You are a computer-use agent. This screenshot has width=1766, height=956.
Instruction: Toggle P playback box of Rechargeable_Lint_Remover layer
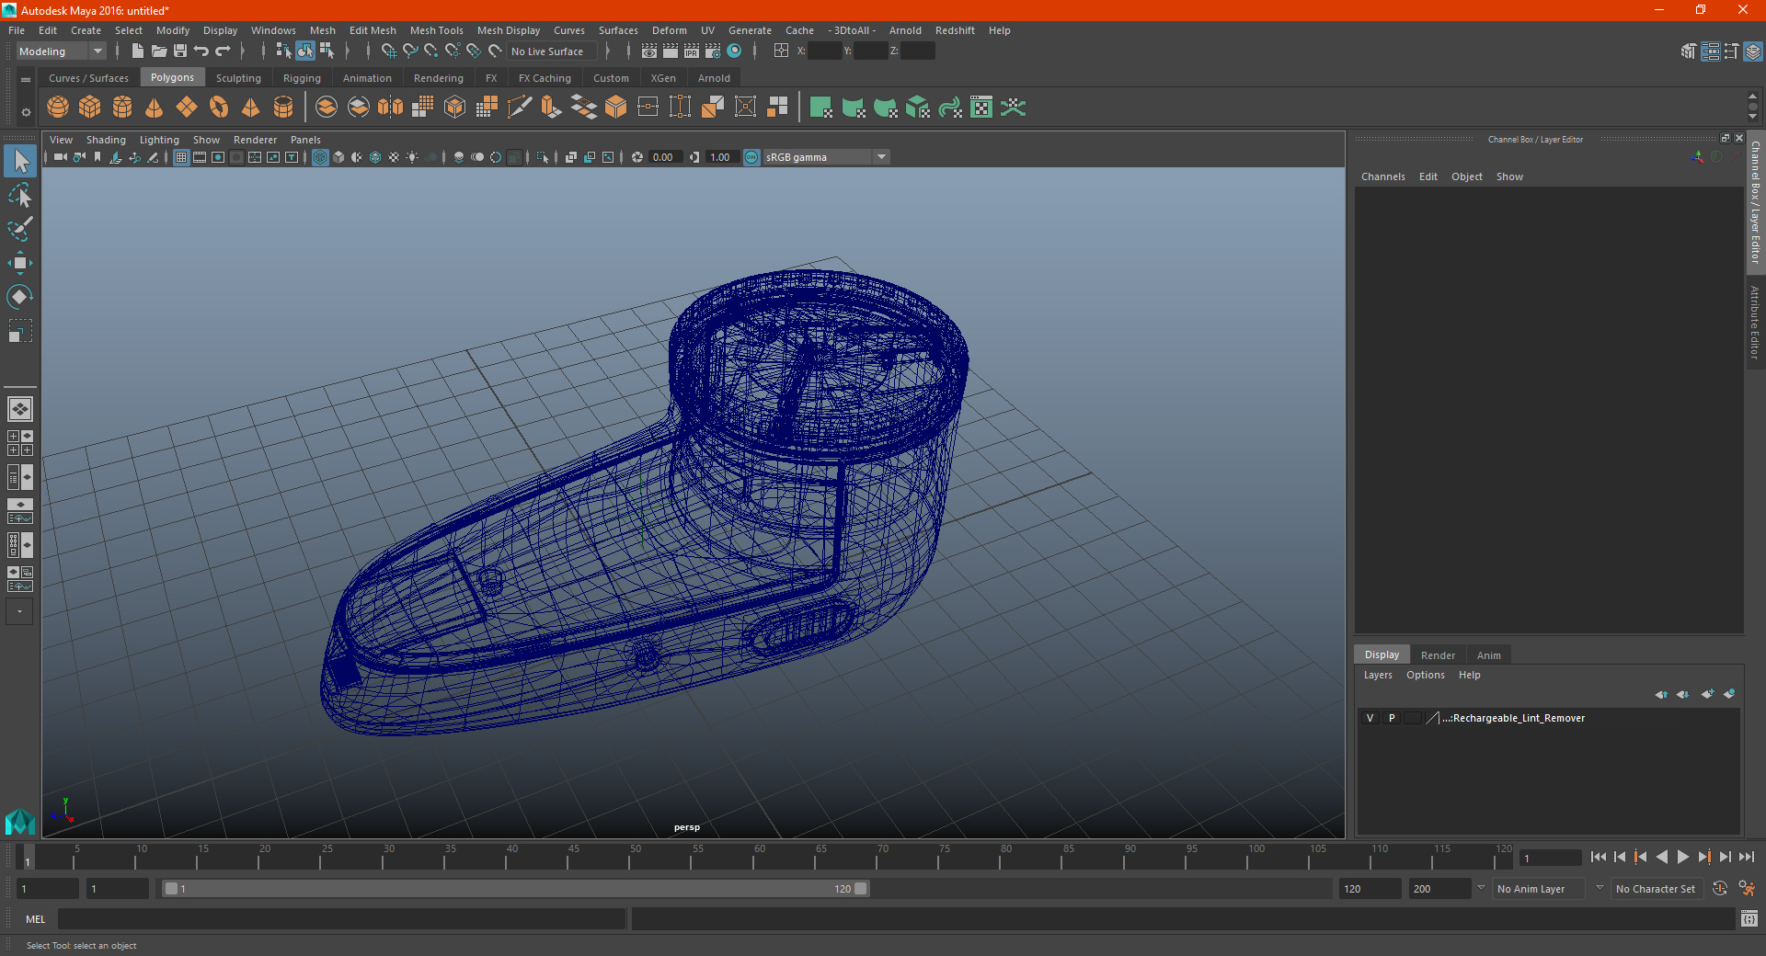[x=1392, y=718]
